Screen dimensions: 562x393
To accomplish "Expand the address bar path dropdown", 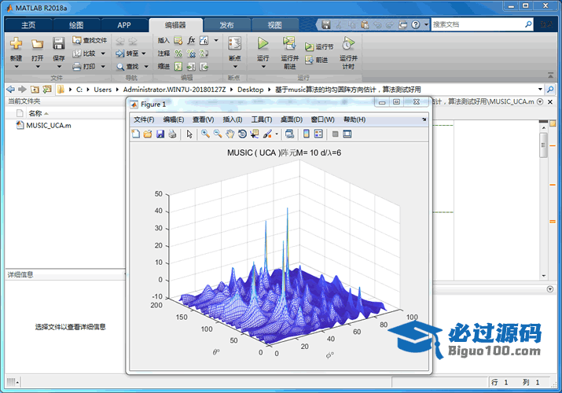I will click(x=540, y=89).
